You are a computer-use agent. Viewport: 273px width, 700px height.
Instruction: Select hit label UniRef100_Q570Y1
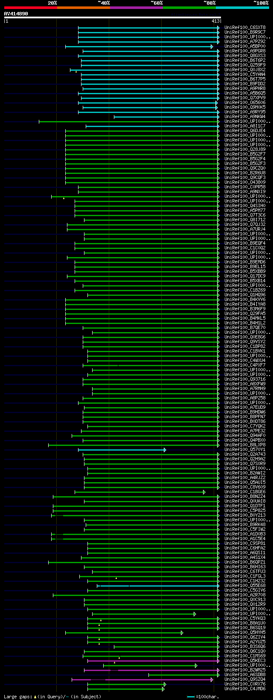click(x=245, y=450)
